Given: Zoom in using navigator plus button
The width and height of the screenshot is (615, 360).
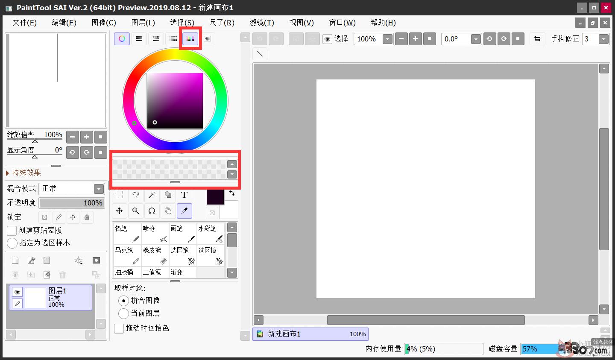Looking at the screenshot, I should click(86, 137).
